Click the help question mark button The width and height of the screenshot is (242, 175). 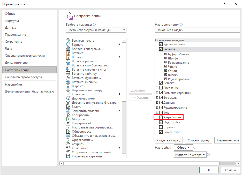224,4
